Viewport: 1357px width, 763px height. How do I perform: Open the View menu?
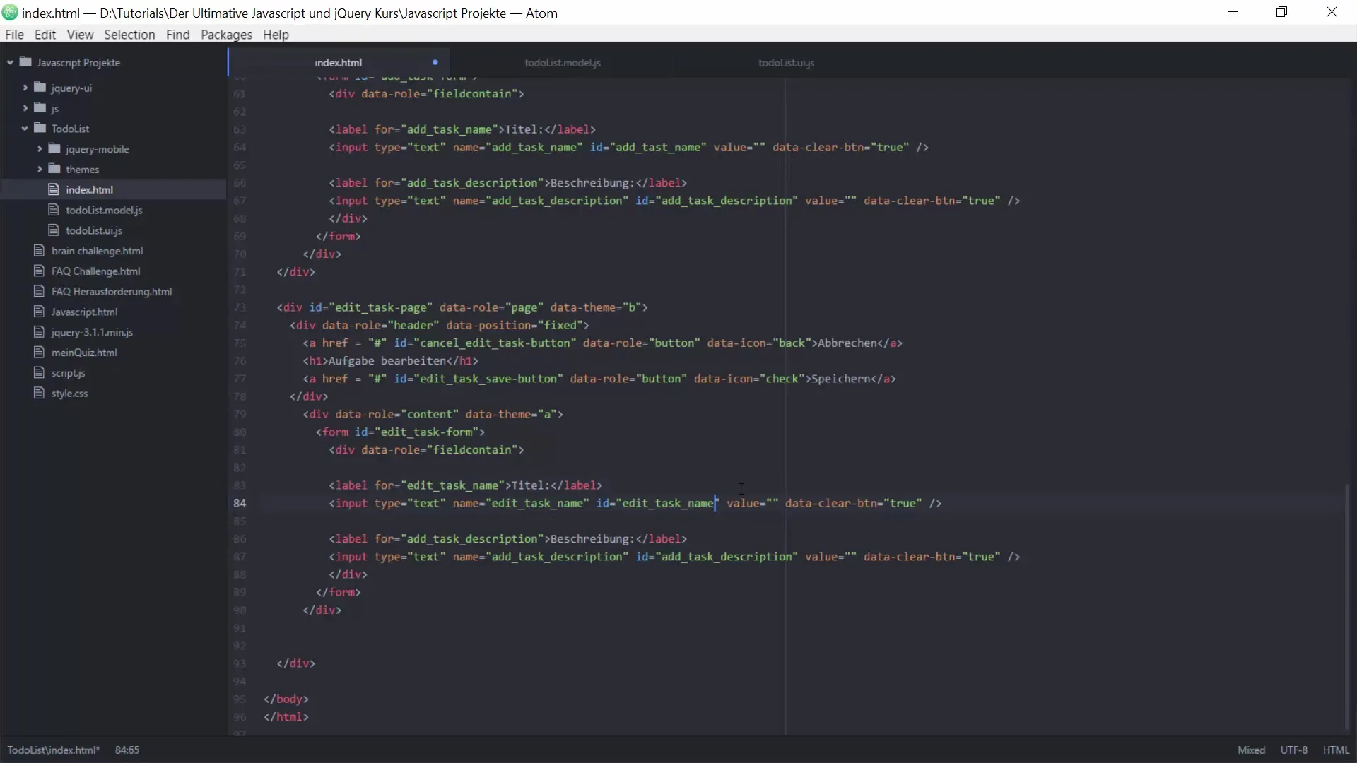80,35
